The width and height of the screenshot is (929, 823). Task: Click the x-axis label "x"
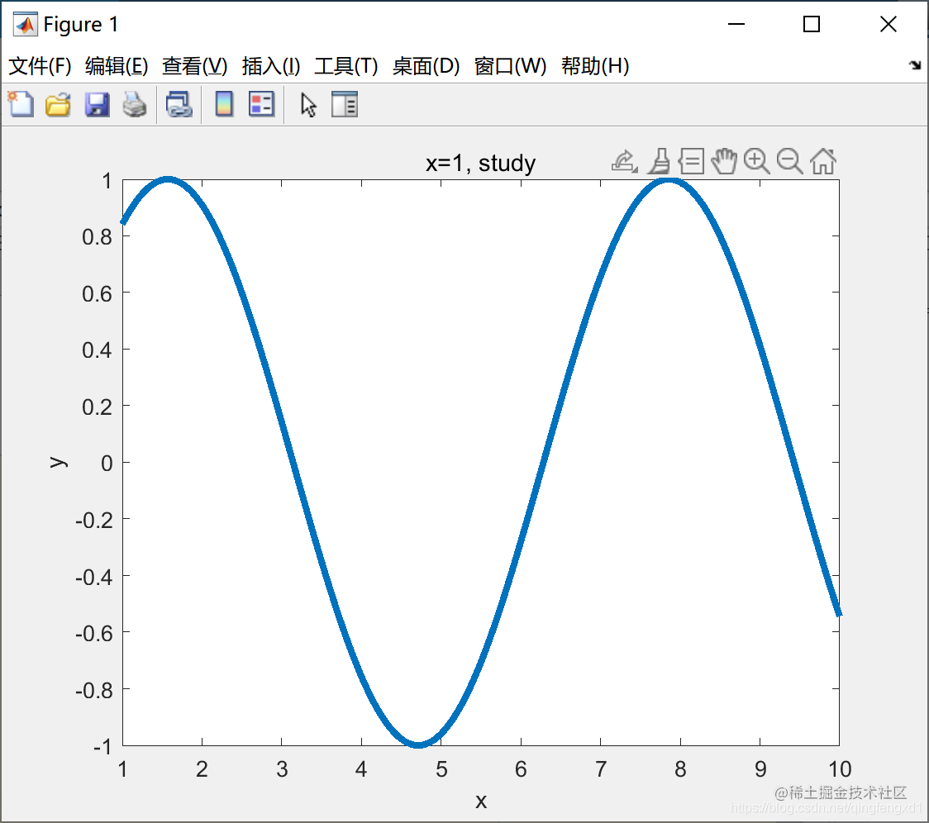(x=481, y=802)
